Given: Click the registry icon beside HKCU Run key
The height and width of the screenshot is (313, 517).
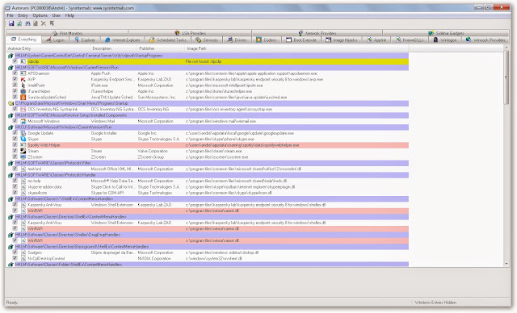Looking at the screenshot, I should click(x=11, y=127).
